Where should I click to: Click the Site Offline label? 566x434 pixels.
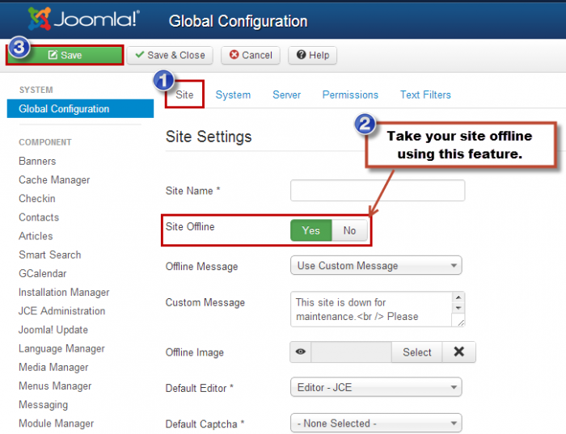(x=190, y=227)
